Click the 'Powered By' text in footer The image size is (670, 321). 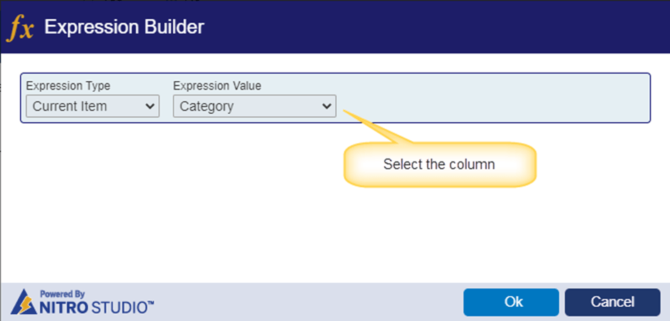63,294
